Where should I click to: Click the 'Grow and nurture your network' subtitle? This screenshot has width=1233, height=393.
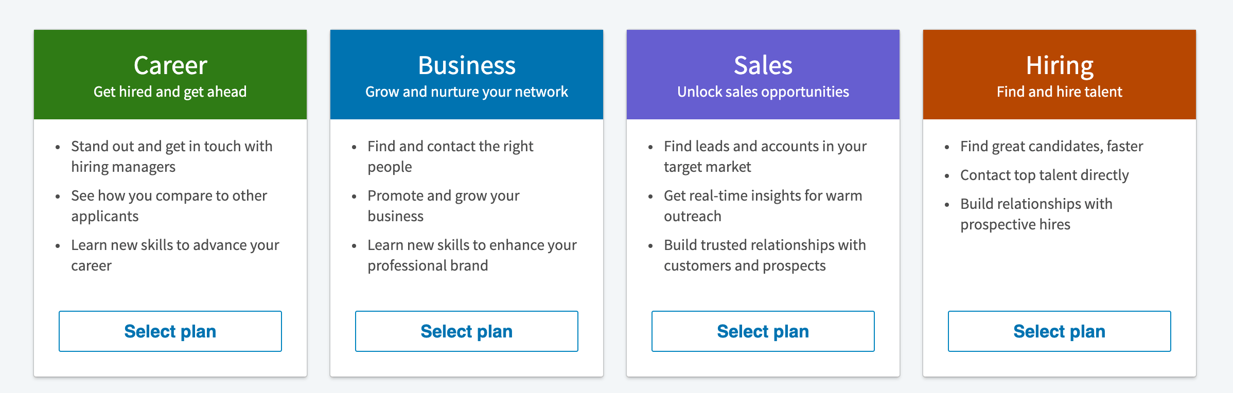(466, 92)
